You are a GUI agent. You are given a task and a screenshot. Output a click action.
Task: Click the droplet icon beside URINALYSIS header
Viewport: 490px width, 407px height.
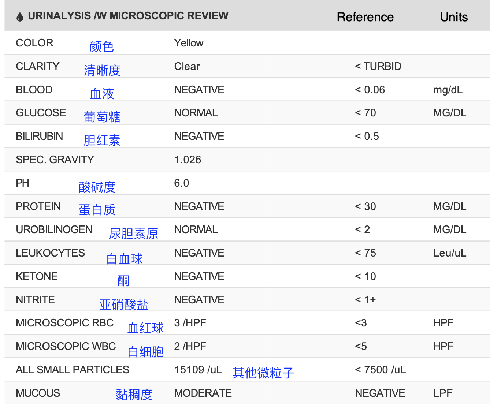click(20, 16)
